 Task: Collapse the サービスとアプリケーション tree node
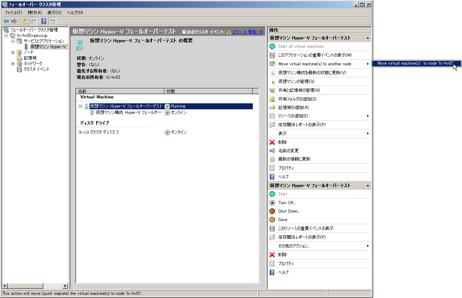pyautogui.click(x=13, y=41)
